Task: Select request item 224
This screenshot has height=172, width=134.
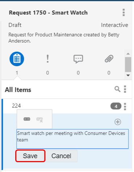Action: 16,106
